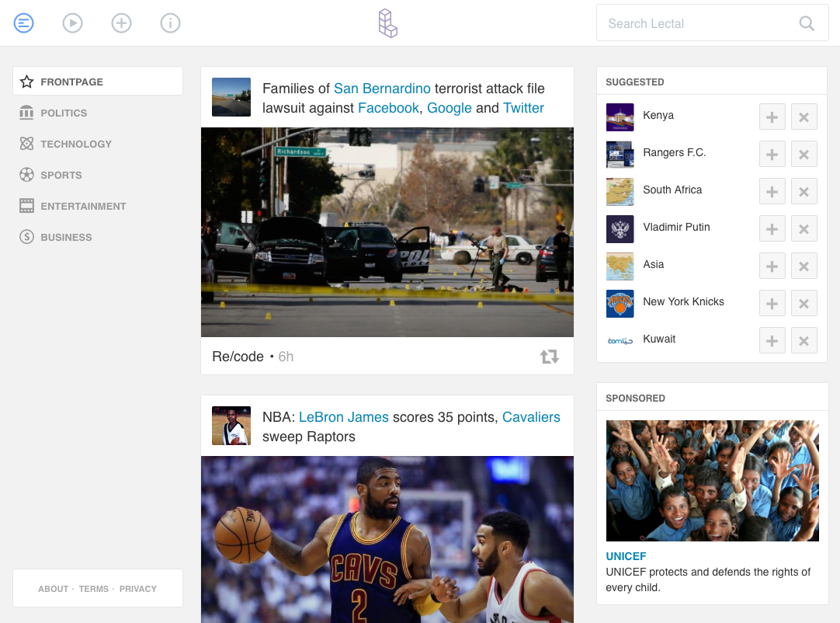Add New York Knicks with plus button
The height and width of the screenshot is (623, 840).
[x=772, y=304]
